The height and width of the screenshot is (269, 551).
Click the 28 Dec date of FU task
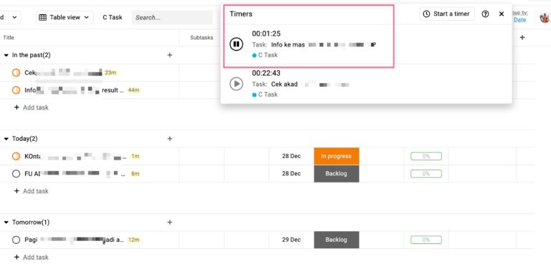(291, 174)
